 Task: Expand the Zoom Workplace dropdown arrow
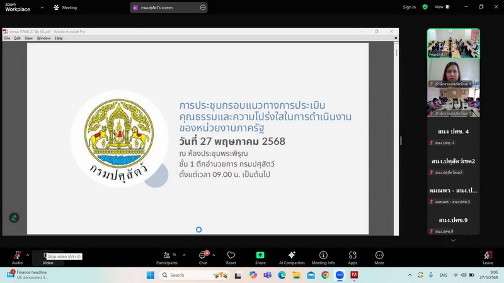(x=42, y=8)
